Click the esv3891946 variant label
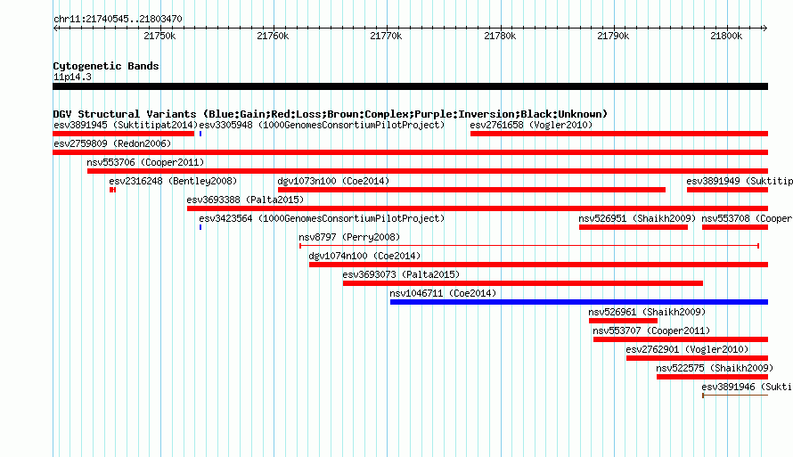Screen dimensions: 793x457 tap(747, 387)
